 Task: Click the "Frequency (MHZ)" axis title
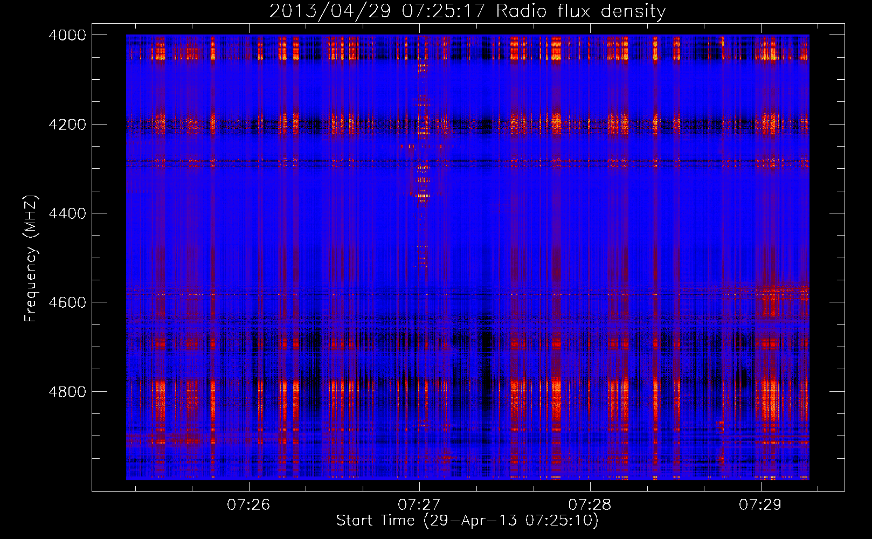pyautogui.click(x=31, y=259)
